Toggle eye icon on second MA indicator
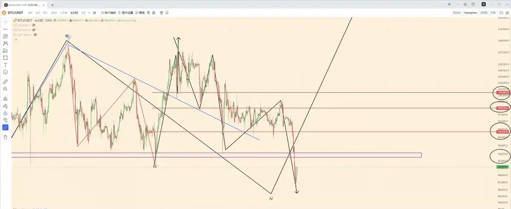The height and width of the screenshot is (209, 511). click(34, 30)
